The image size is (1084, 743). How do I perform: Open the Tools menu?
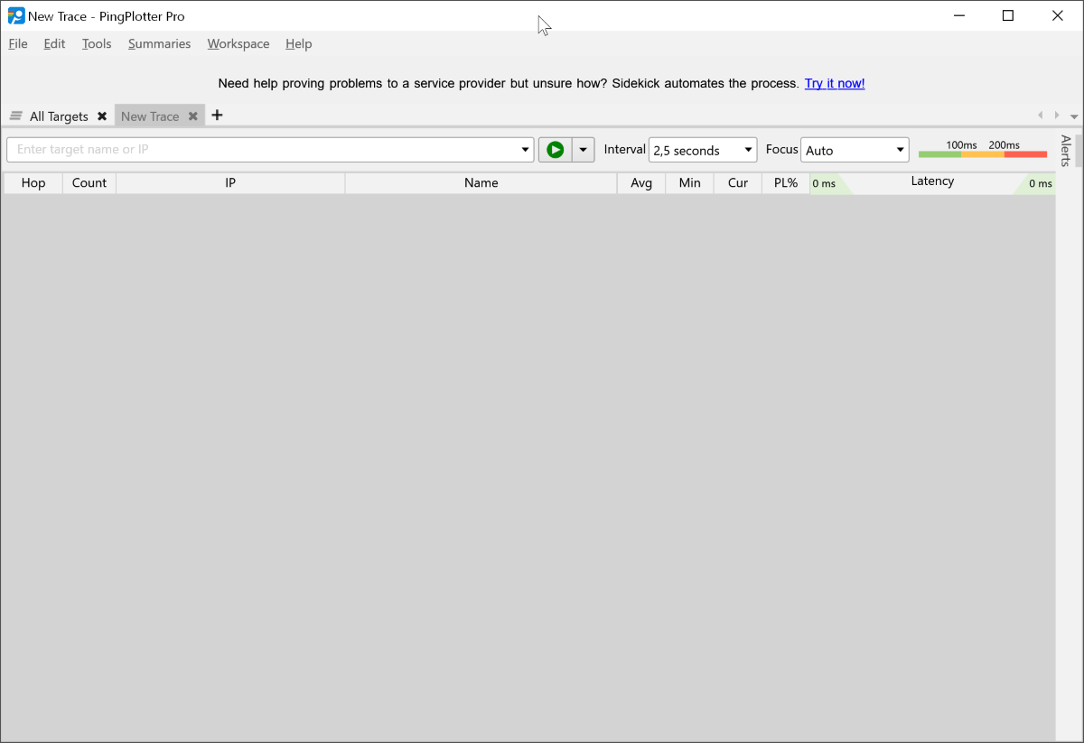coord(97,43)
